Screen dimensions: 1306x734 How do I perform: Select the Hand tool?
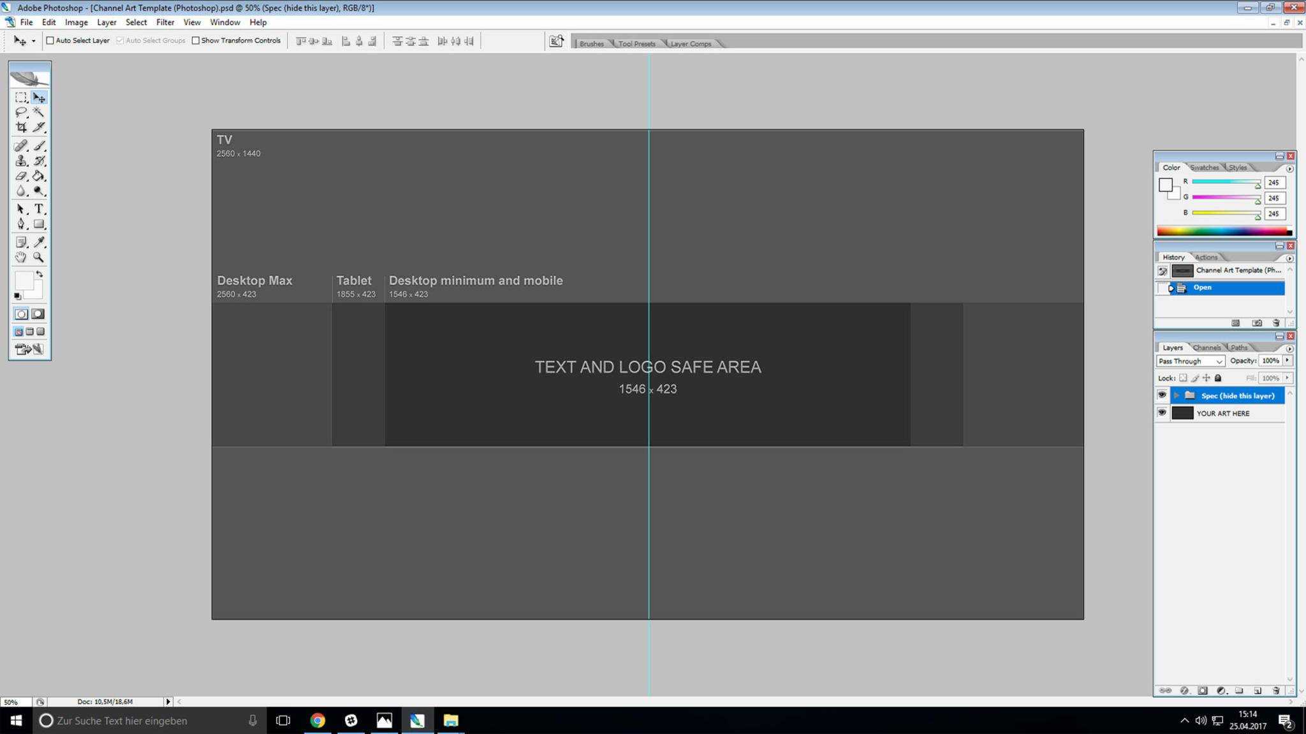pyautogui.click(x=20, y=257)
